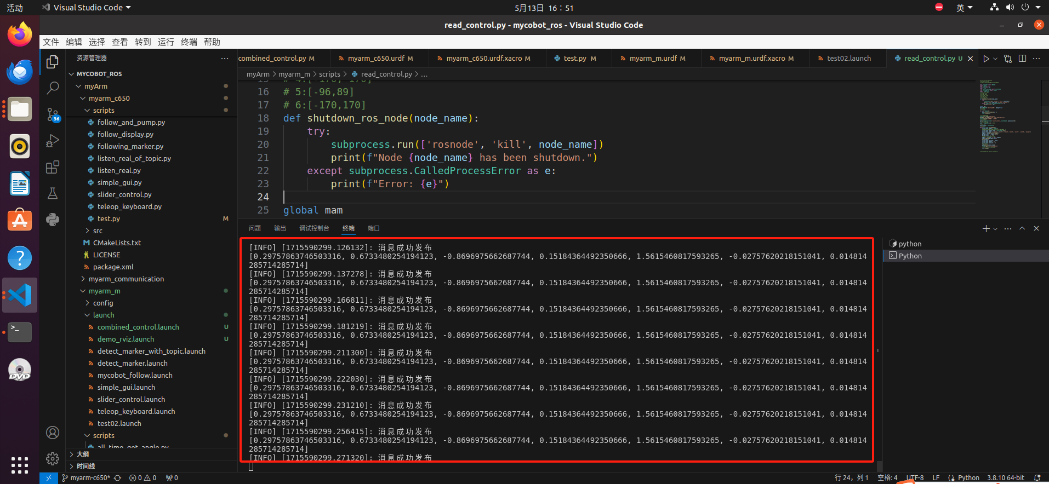Viewport: 1049px width, 484px height.
Task: Open the Accounts icon in activity bar
Action: (x=53, y=433)
